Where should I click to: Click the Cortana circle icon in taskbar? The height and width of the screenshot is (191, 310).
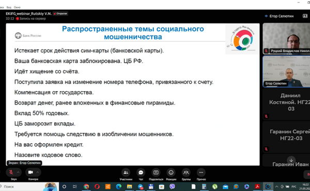pos(64,186)
